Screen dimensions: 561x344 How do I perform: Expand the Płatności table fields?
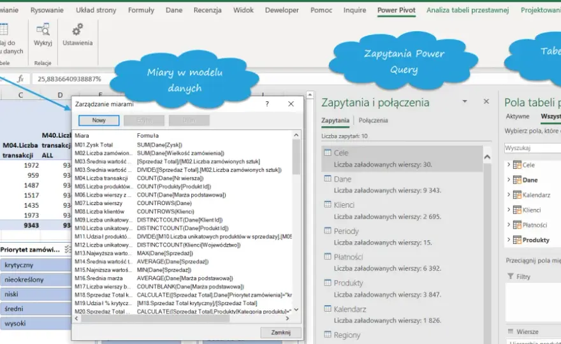(x=509, y=225)
